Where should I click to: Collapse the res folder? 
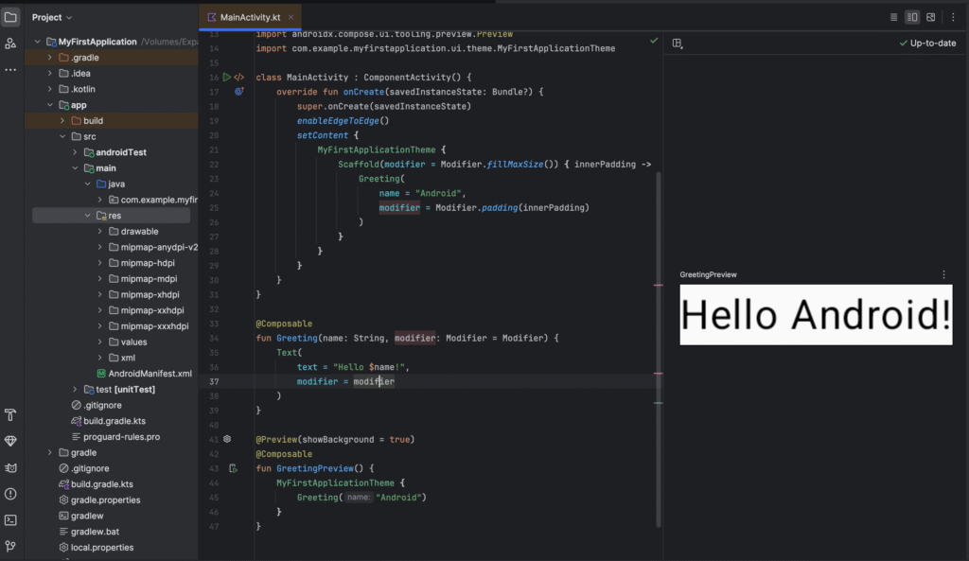point(87,216)
